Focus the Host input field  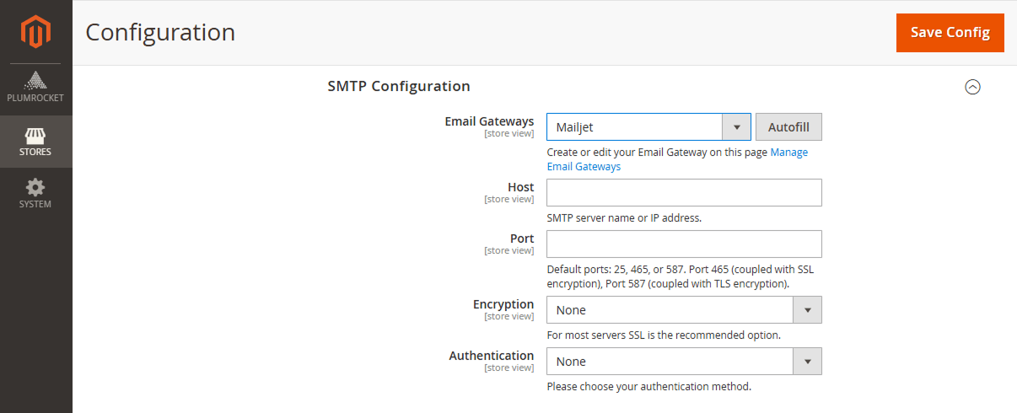coord(684,192)
